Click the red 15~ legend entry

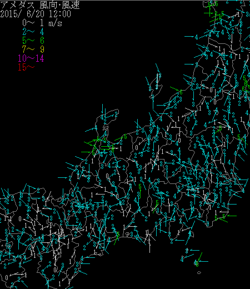26,67
